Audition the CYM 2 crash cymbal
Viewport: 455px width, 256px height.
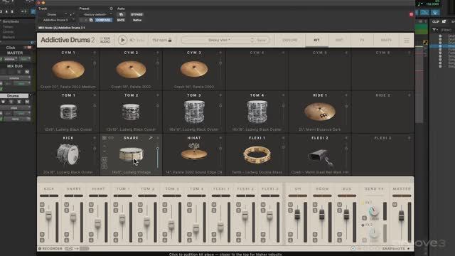(131, 70)
